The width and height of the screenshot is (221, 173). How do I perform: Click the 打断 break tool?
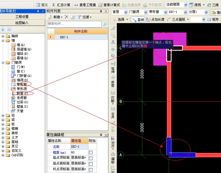click(113, 97)
